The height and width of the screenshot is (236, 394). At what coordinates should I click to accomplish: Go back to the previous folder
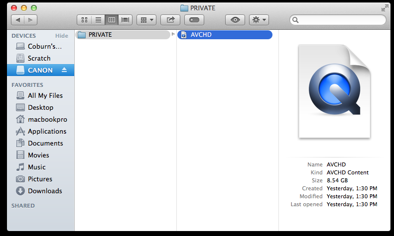point(17,20)
